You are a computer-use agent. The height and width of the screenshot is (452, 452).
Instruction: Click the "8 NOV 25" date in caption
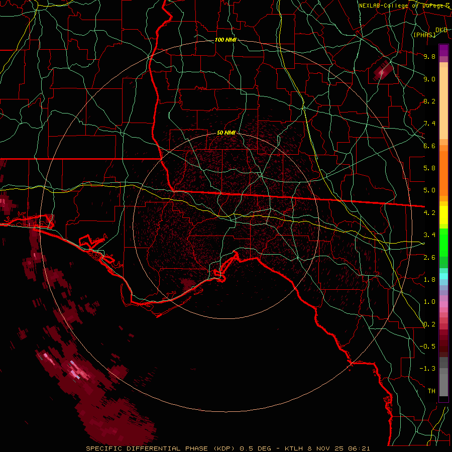325,448
